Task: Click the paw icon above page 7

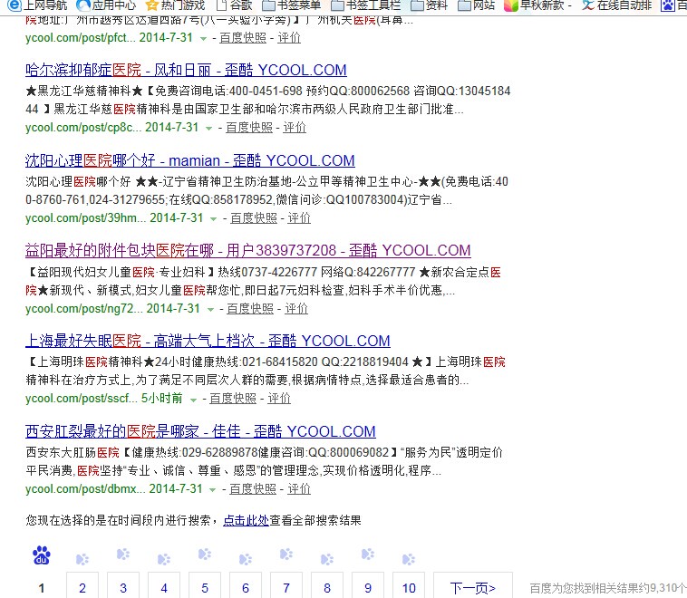Action: (286, 555)
